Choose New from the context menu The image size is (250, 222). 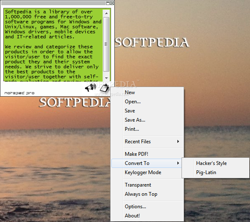point(147,92)
